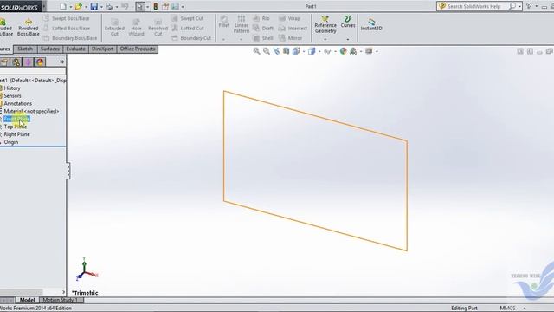This screenshot has width=554, height=312.
Task: Click Extruded Cut button
Action: coord(114,28)
